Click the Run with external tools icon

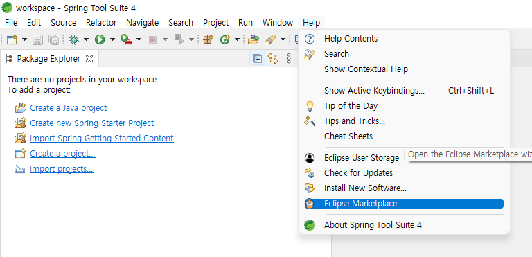tap(126, 39)
